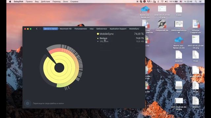This screenshot has height=118, width=211.
Task: Go to Application Support breadcrumb
Action: 118,29
